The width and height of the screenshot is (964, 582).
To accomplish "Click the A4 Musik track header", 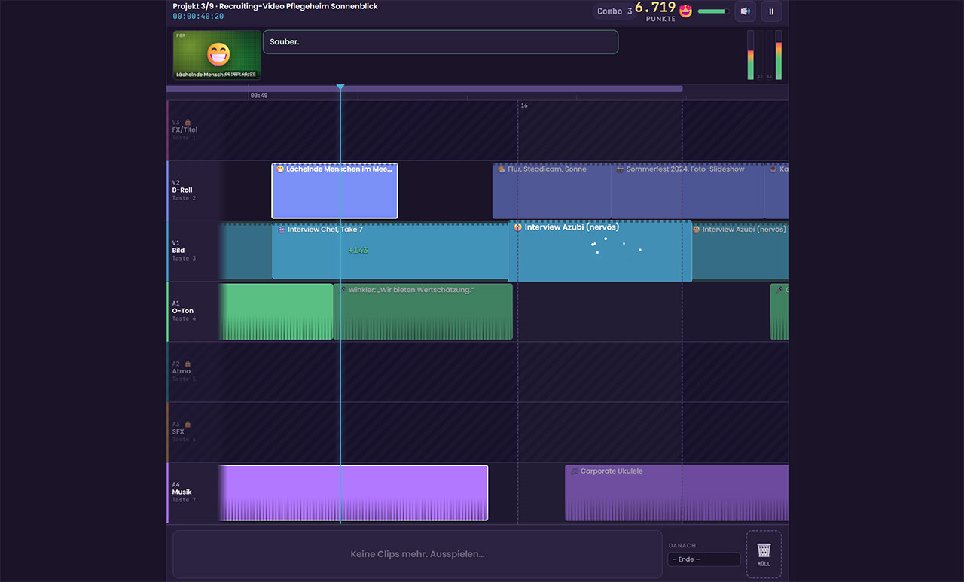I will point(193,492).
